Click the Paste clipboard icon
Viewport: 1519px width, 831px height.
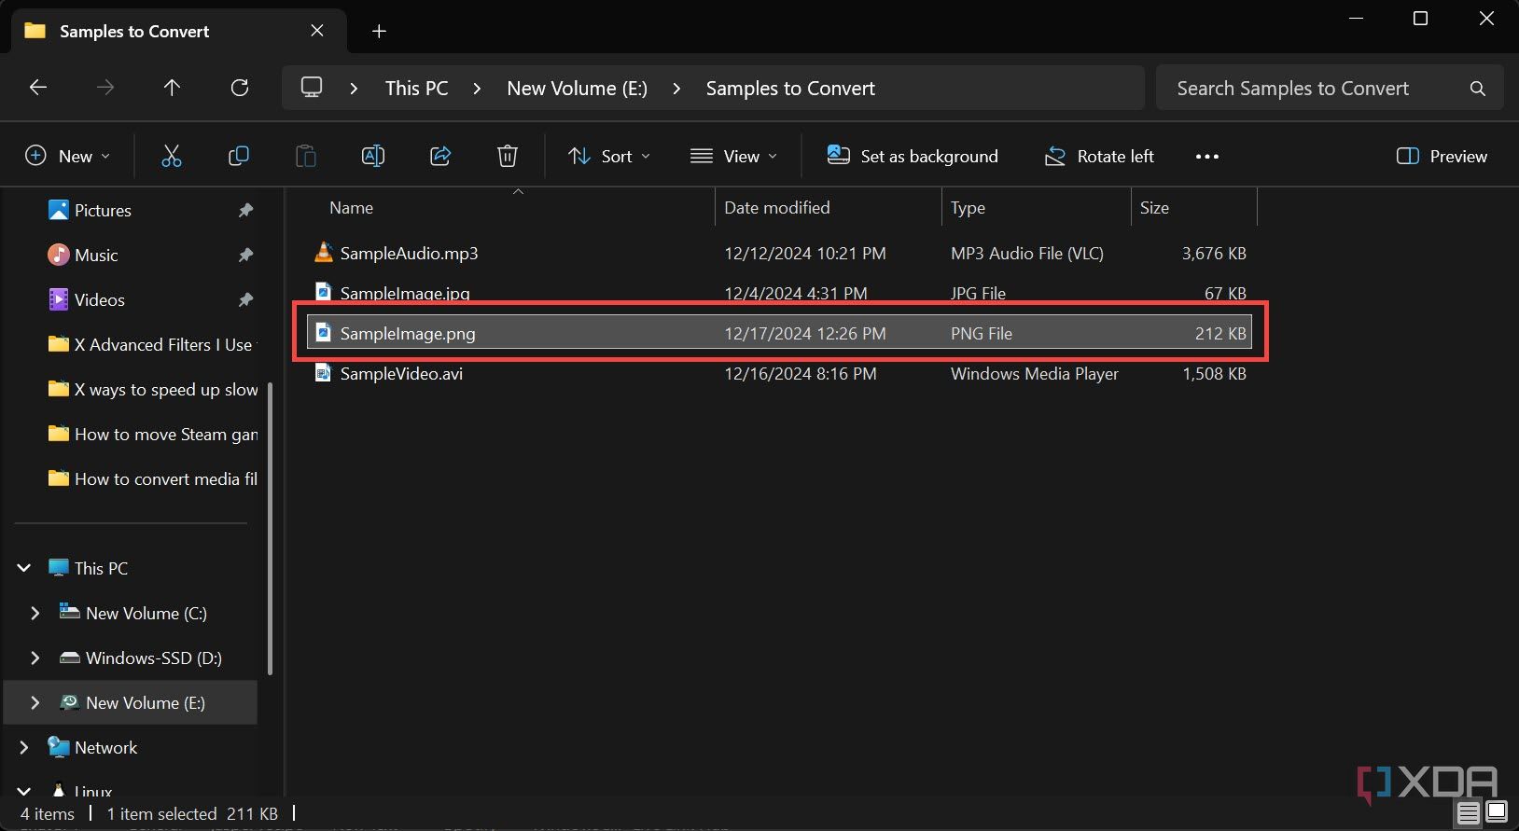pos(306,156)
